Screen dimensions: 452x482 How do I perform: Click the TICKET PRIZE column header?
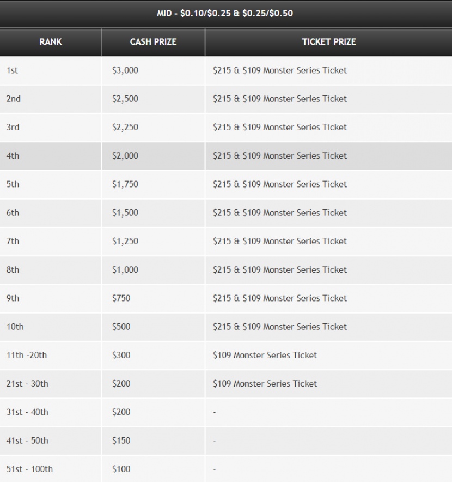point(329,42)
